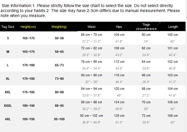Image resolution: width=187 pixels, height=132 pixels.
Task: Click the green corner marker in header
Action: click(160, 23)
